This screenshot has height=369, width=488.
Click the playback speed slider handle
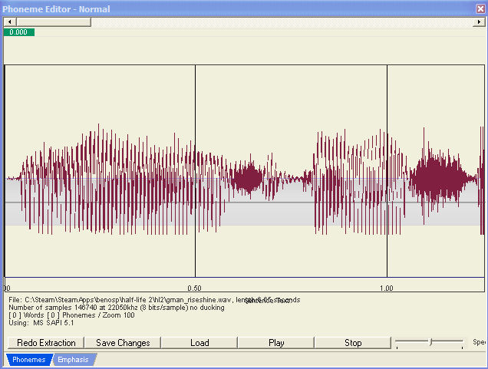click(431, 342)
